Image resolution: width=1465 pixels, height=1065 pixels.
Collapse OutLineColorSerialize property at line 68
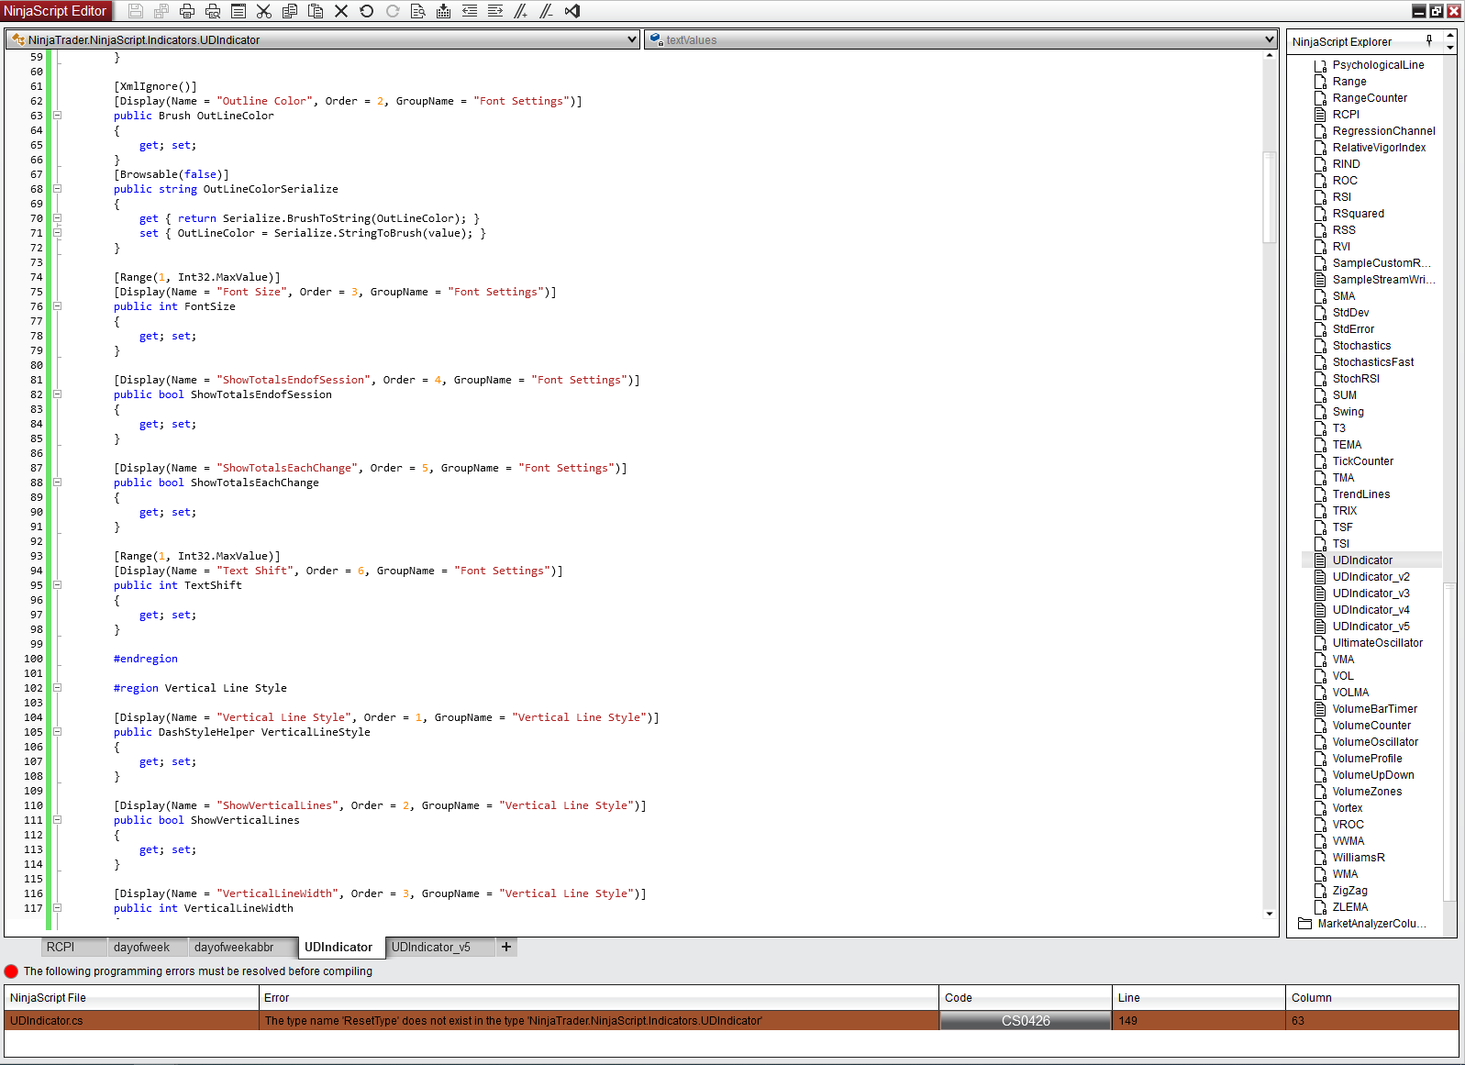click(57, 189)
